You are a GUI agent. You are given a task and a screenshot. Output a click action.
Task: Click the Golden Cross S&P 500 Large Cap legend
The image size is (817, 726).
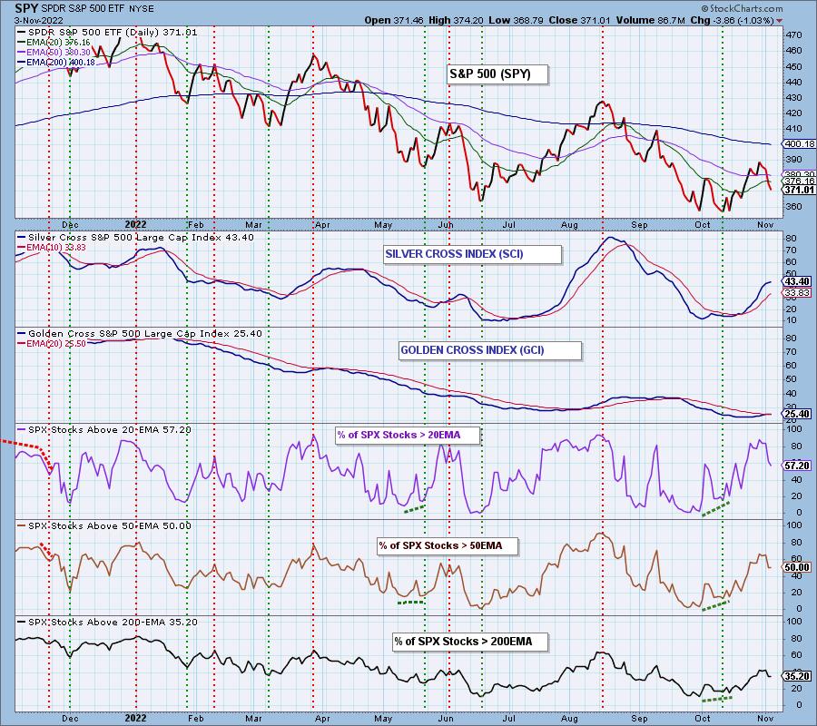[x=140, y=333]
